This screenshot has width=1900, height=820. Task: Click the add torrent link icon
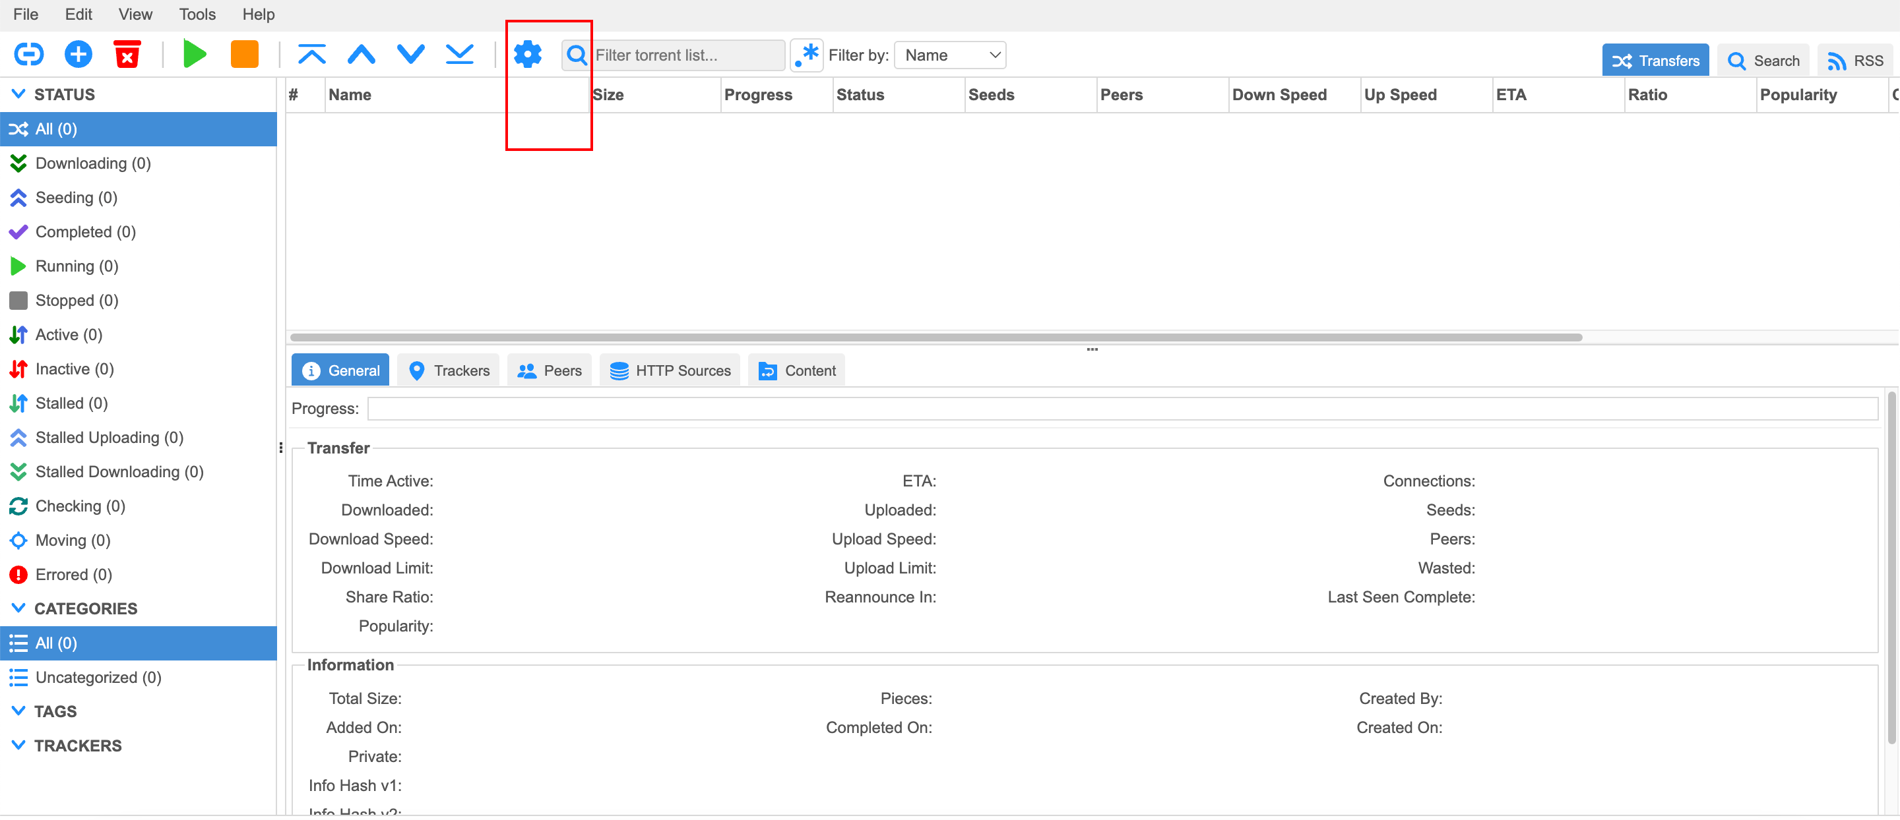pos(29,55)
